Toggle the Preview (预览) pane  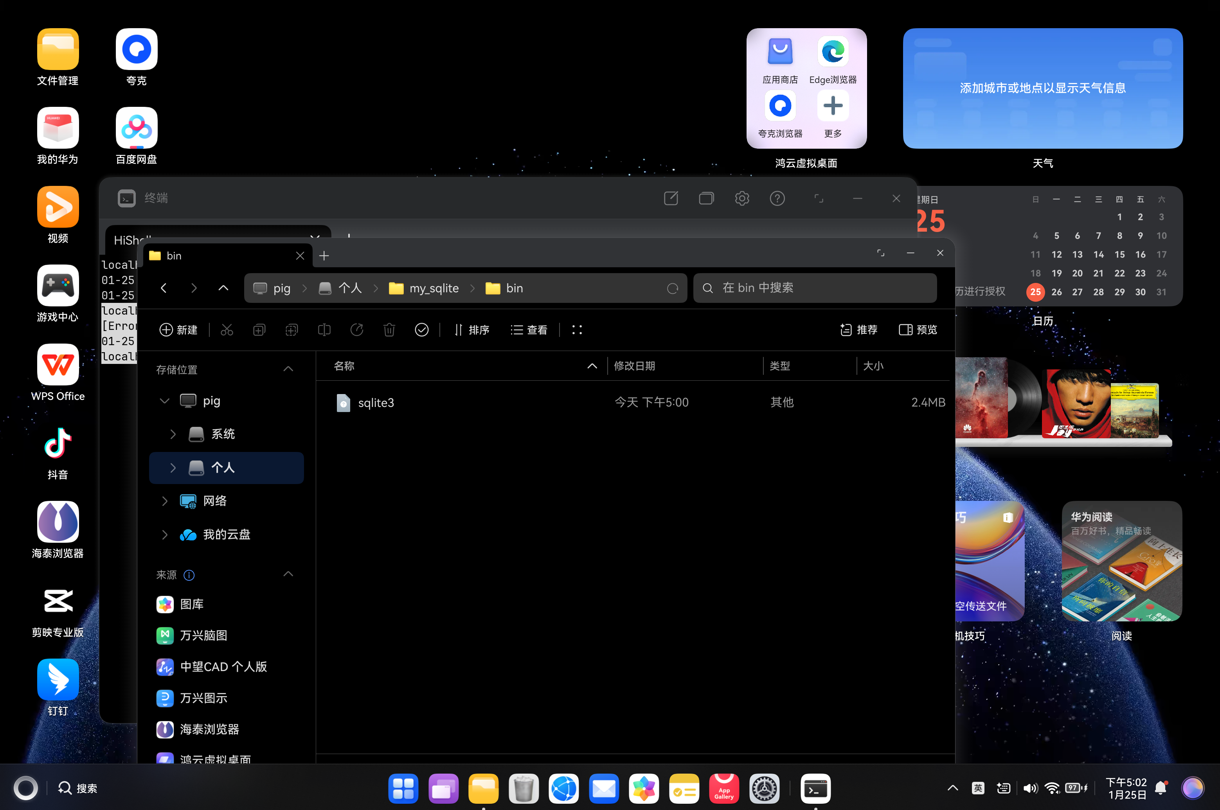(x=918, y=329)
